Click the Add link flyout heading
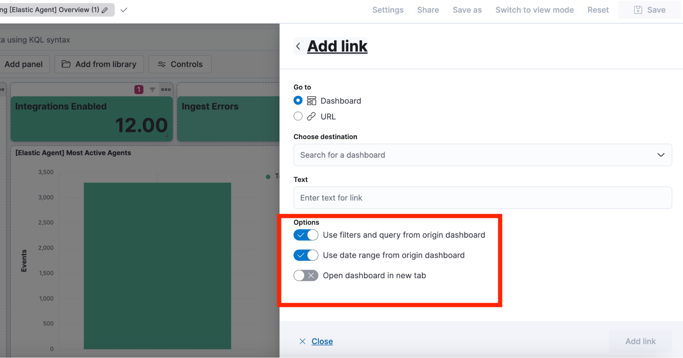Viewport: 683px width, 358px height. click(x=337, y=46)
